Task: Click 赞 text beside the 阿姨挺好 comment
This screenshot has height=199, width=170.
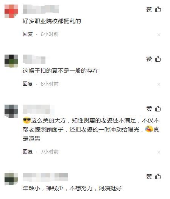Action: click(149, 177)
